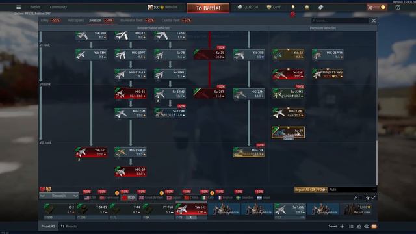Click the Repair All button
Image resolution: width=416 pixels, height=234 pixels.
311,190
